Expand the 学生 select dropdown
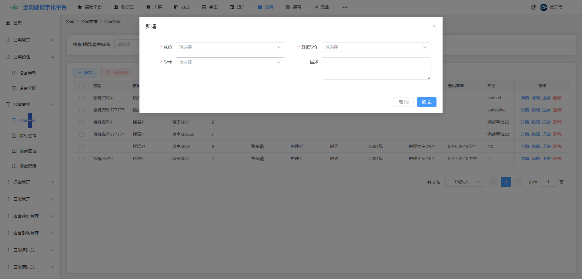This screenshot has width=582, height=279. 230,62
